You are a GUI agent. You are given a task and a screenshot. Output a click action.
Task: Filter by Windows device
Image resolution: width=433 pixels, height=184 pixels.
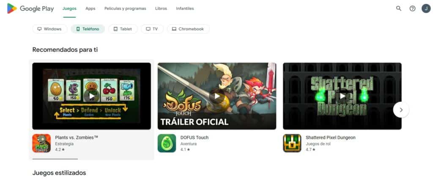[x=50, y=29]
